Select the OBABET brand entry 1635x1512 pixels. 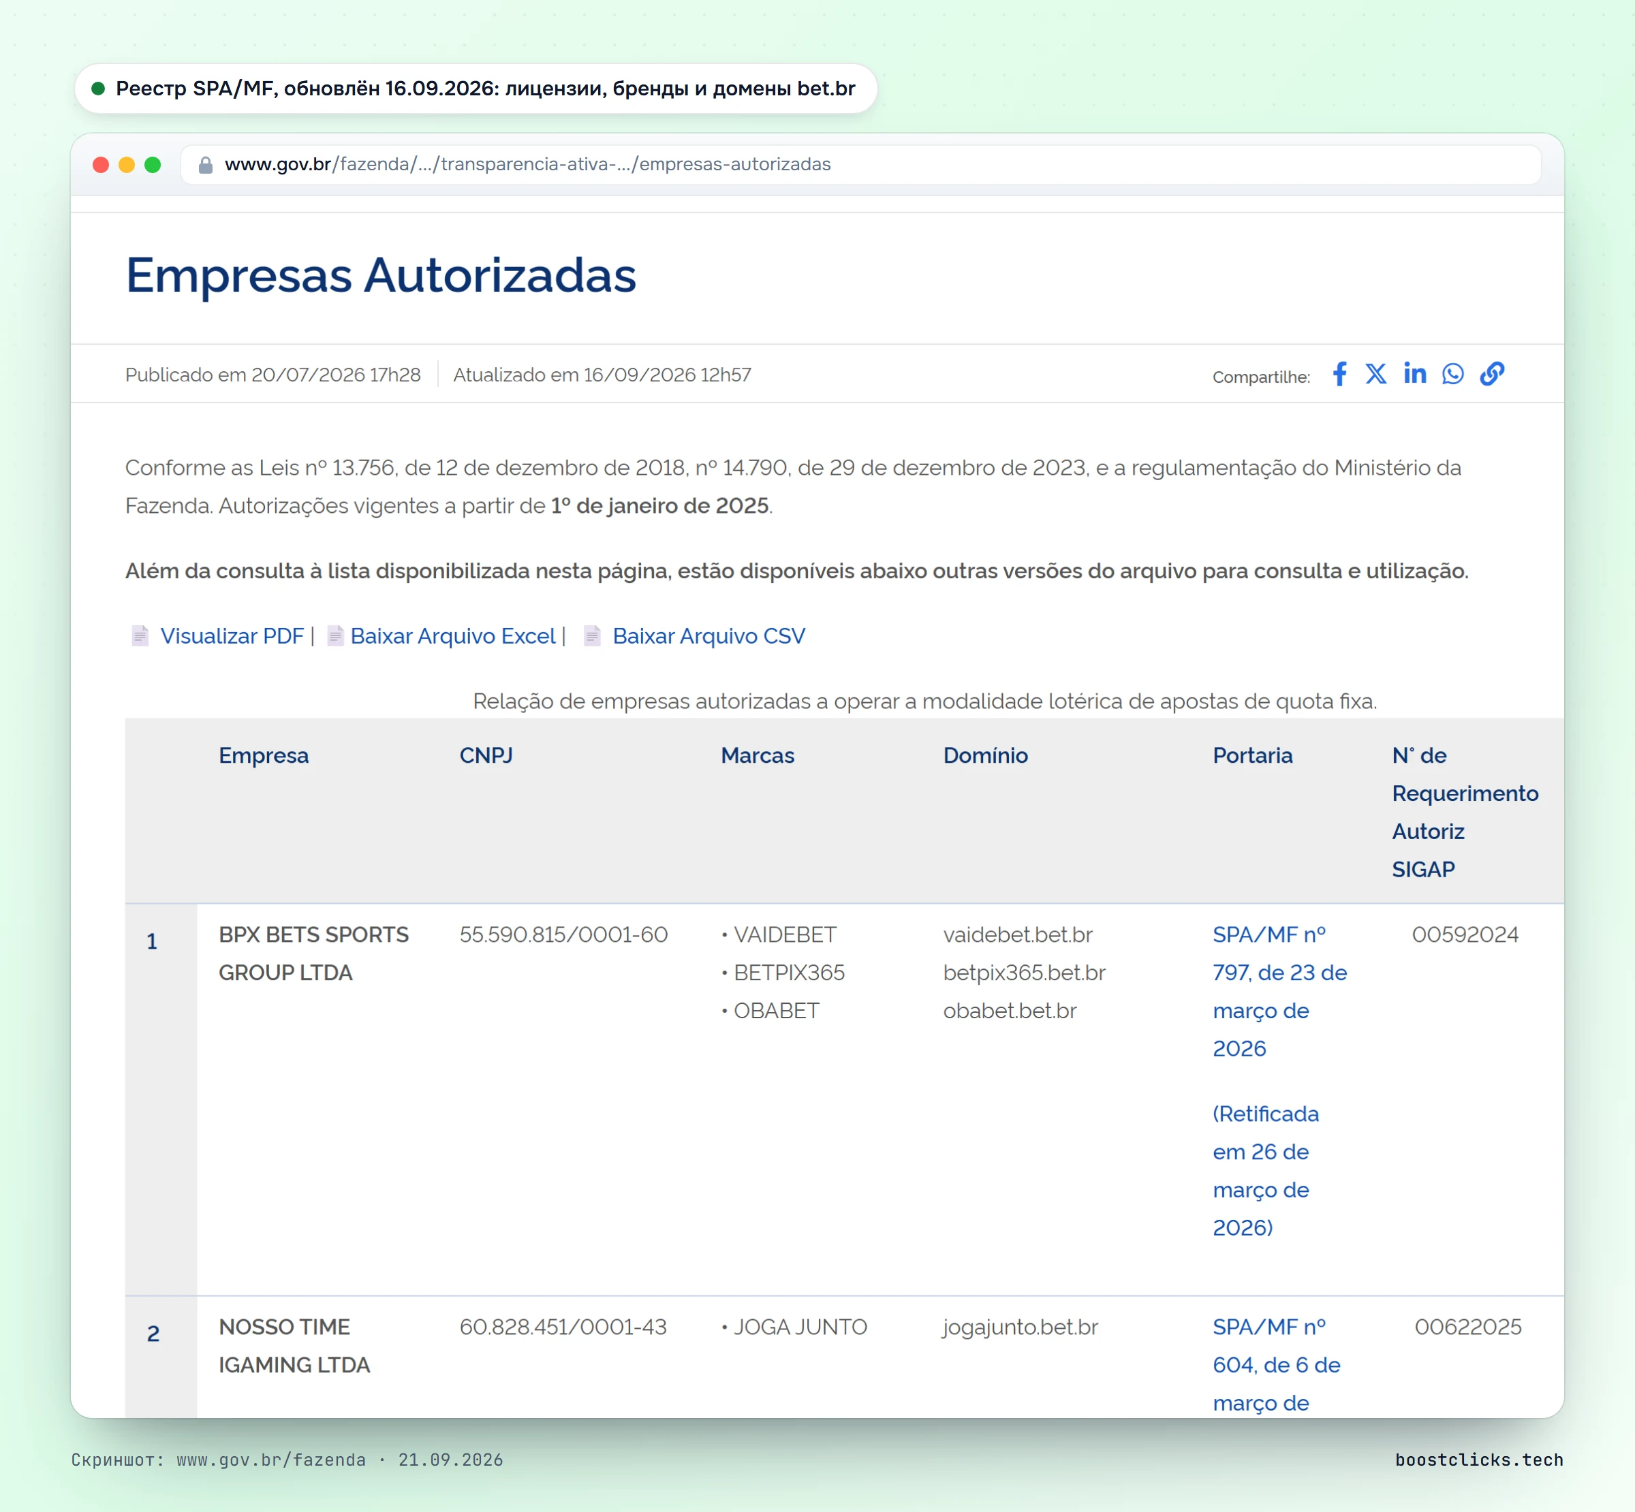pyautogui.click(x=770, y=1011)
